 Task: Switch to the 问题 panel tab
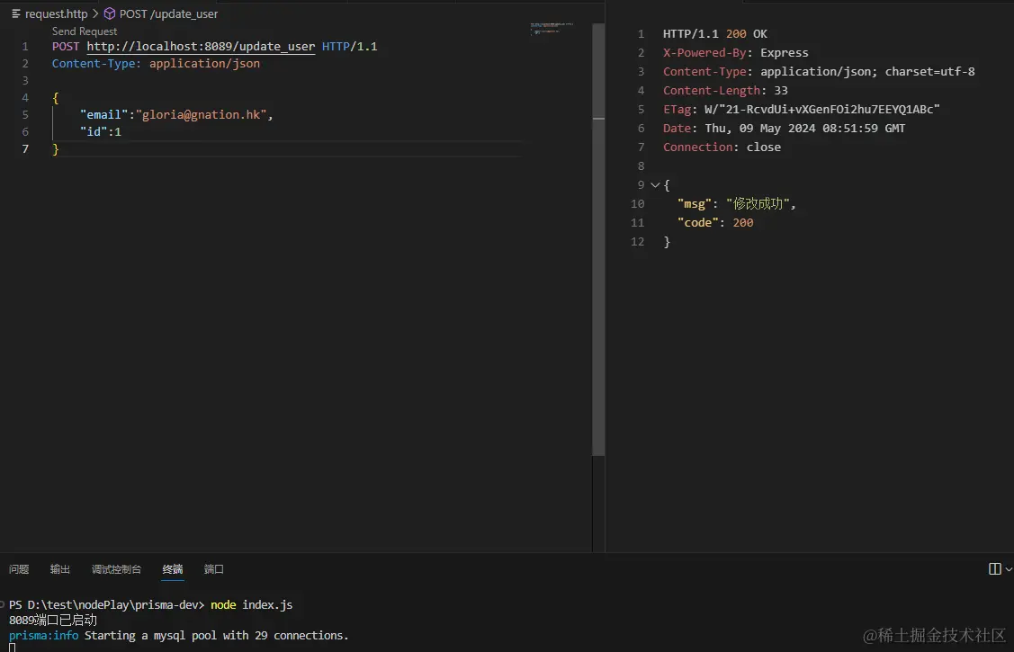(19, 569)
